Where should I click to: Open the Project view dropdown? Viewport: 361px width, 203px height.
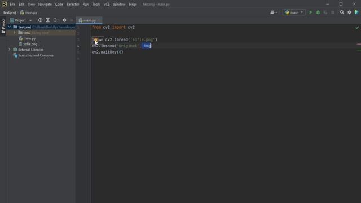tap(21, 20)
